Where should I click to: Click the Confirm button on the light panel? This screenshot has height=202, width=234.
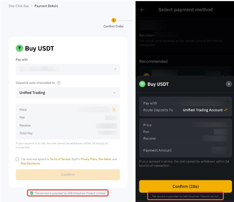click(68, 175)
